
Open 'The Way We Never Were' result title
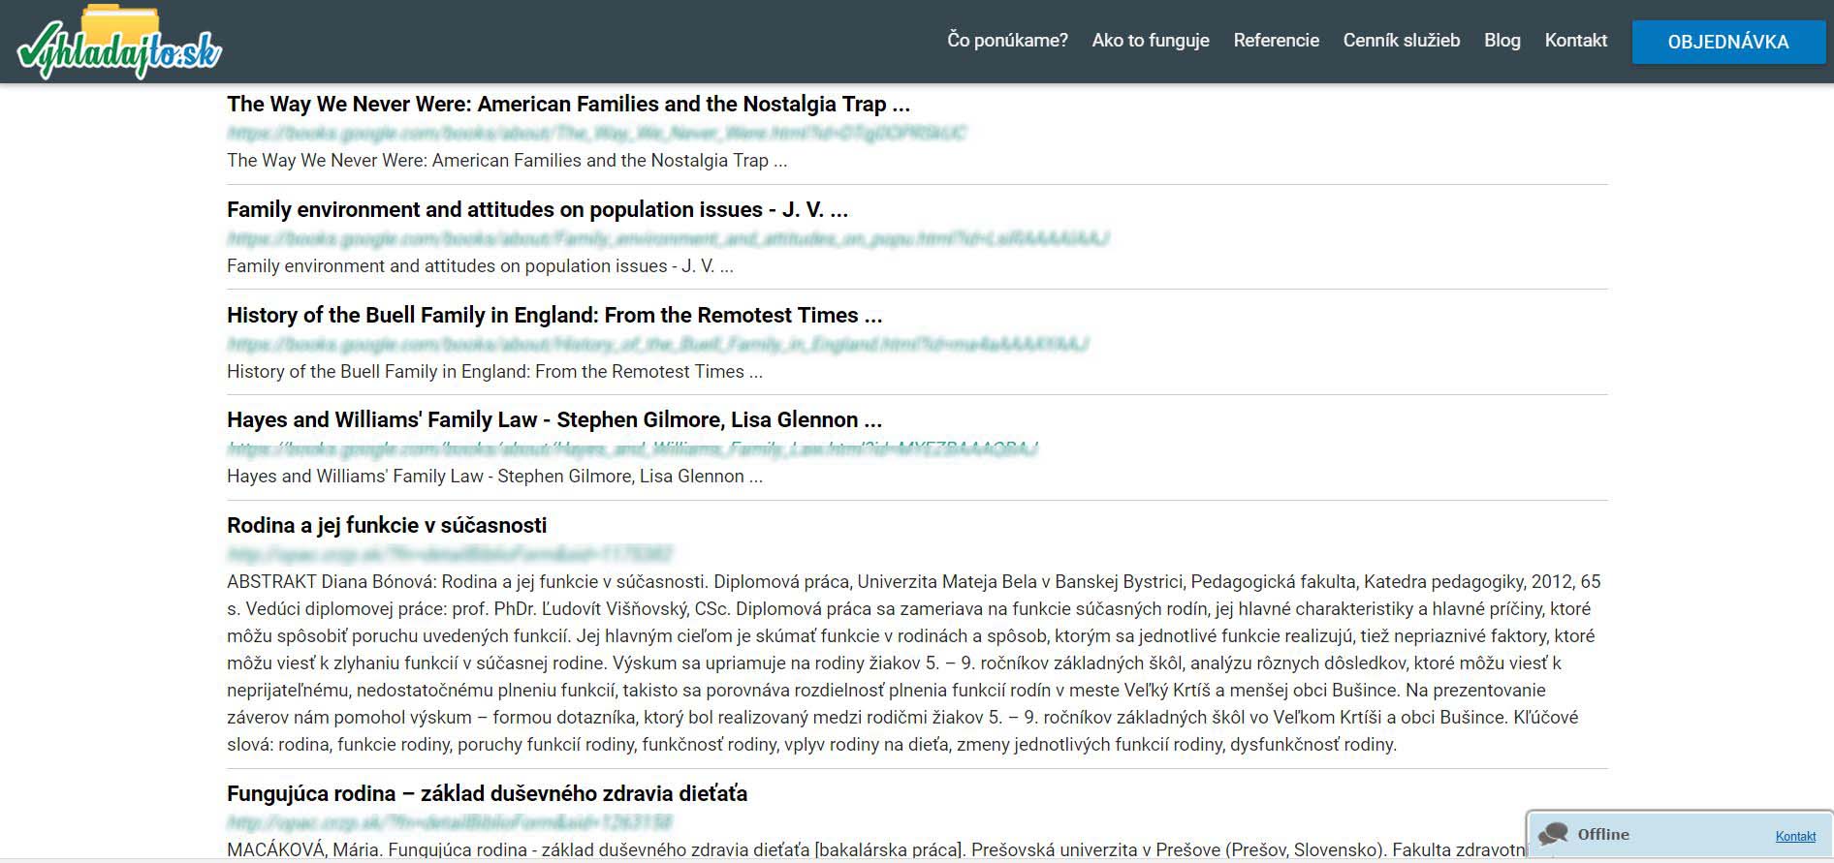(x=568, y=105)
